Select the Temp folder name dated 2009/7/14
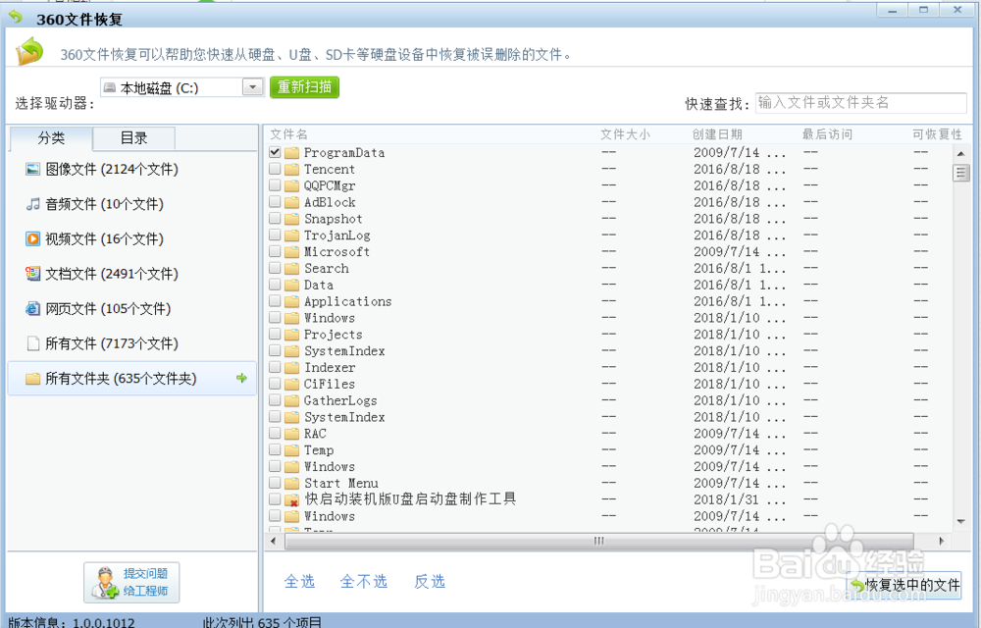The height and width of the screenshot is (628, 981). coord(319,450)
